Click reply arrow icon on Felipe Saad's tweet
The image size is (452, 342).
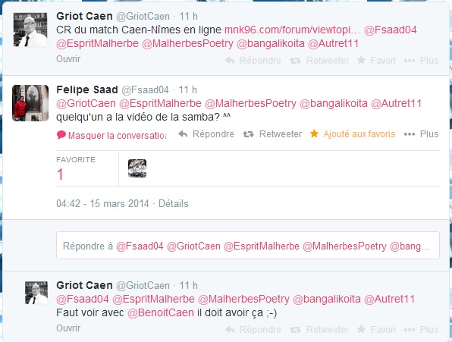[183, 134]
